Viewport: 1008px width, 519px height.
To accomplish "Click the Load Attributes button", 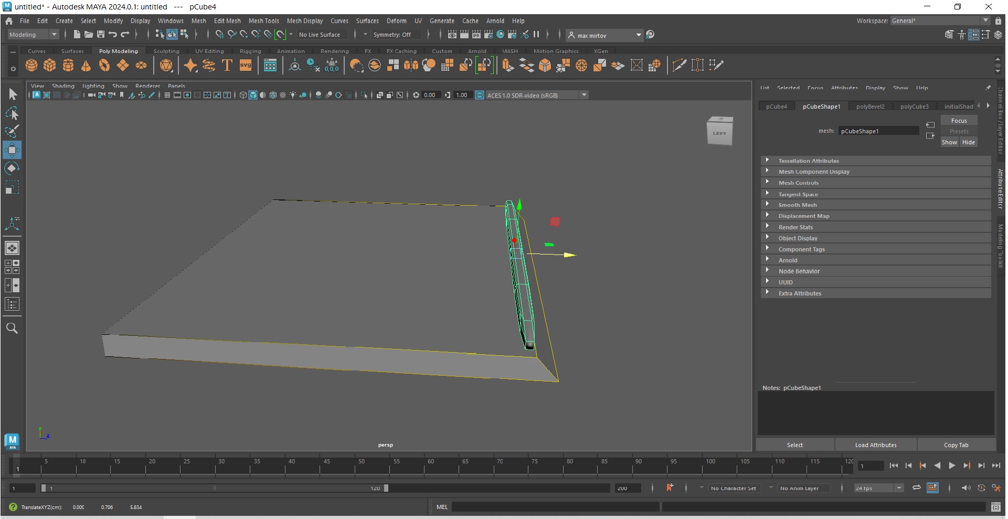I will 875,445.
